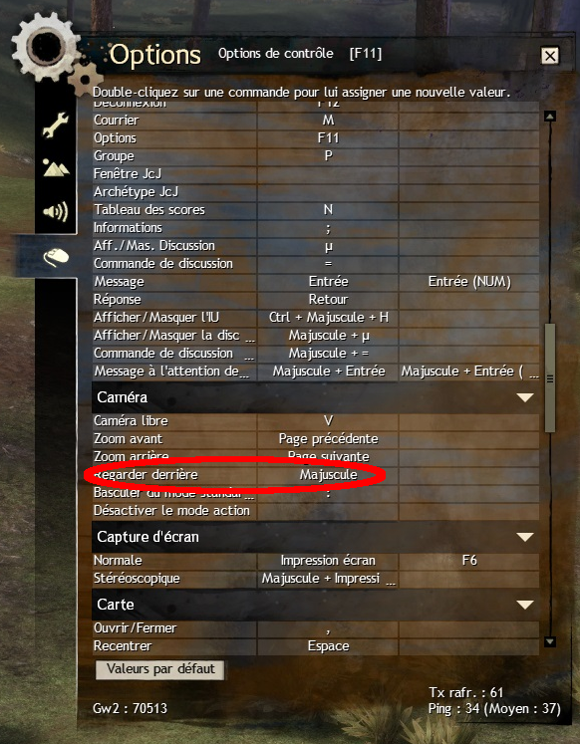This screenshot has width=580, height=744.
Task: Open the general options wrench tab
Action: pos(56,124)
